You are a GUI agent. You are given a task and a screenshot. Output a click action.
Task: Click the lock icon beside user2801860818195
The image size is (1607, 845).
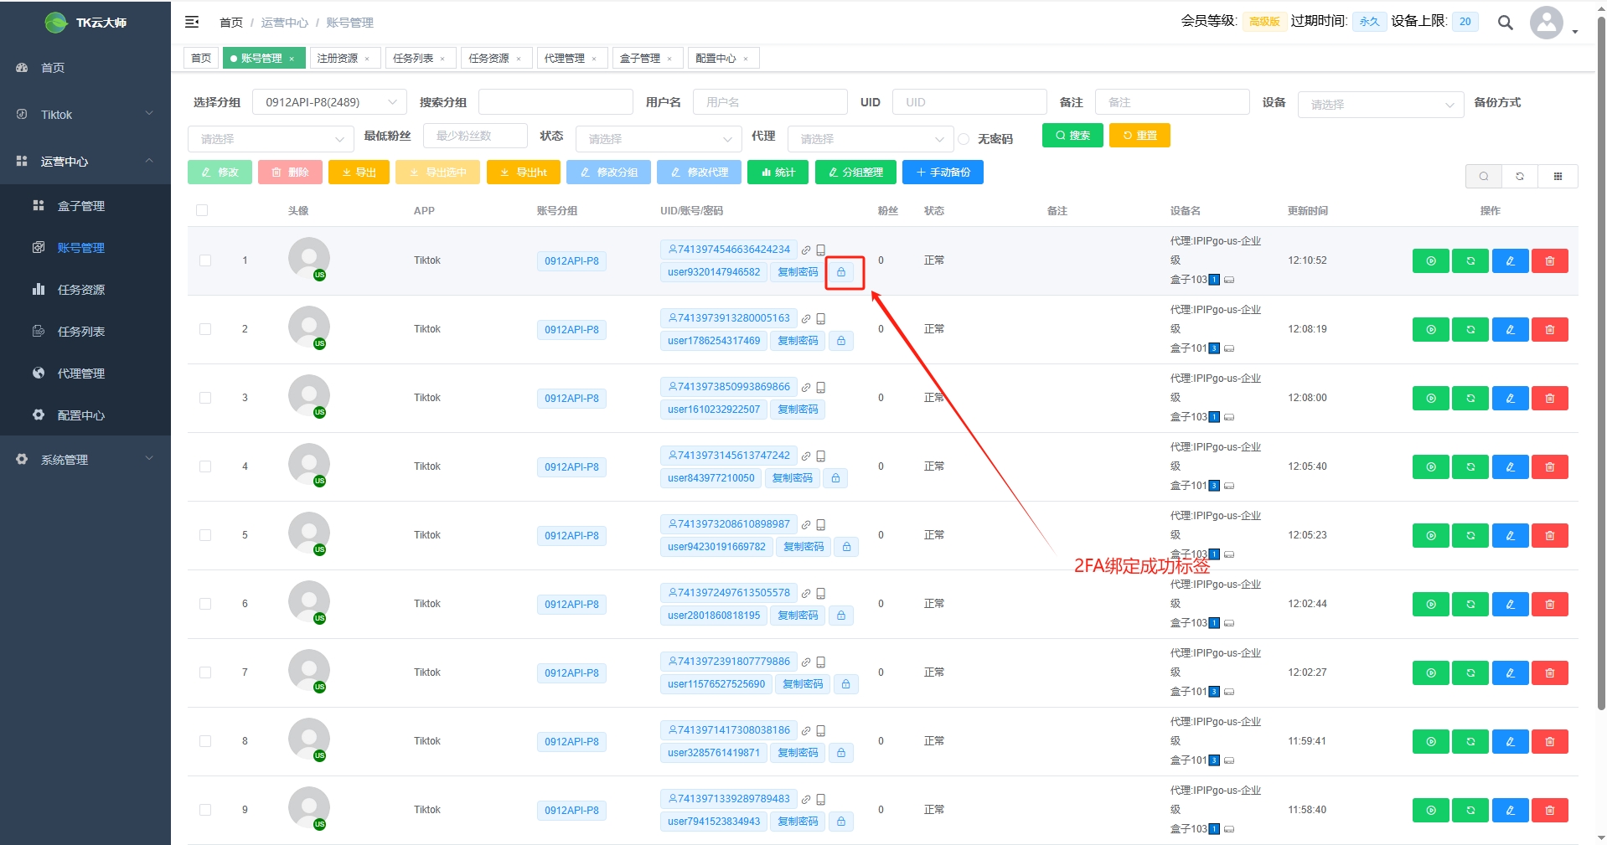[x=841, y=616]
